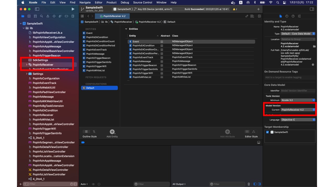This screenshot has width=334, height=187.
Task: Switch to the Find navigator magnifying glass
Action: pos(41,16)
